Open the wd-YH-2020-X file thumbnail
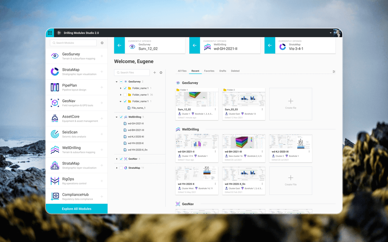 (197, 174)
